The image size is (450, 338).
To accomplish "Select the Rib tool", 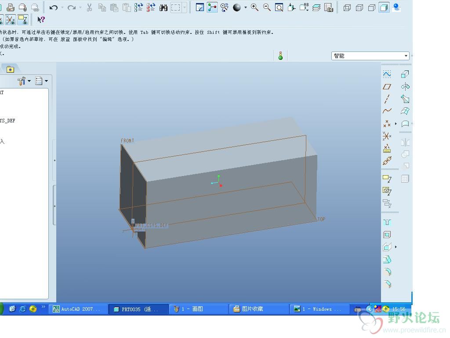I will 387,247.
